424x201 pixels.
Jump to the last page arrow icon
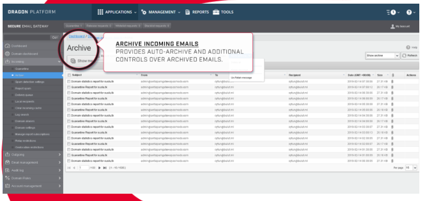tap(105, 168)
